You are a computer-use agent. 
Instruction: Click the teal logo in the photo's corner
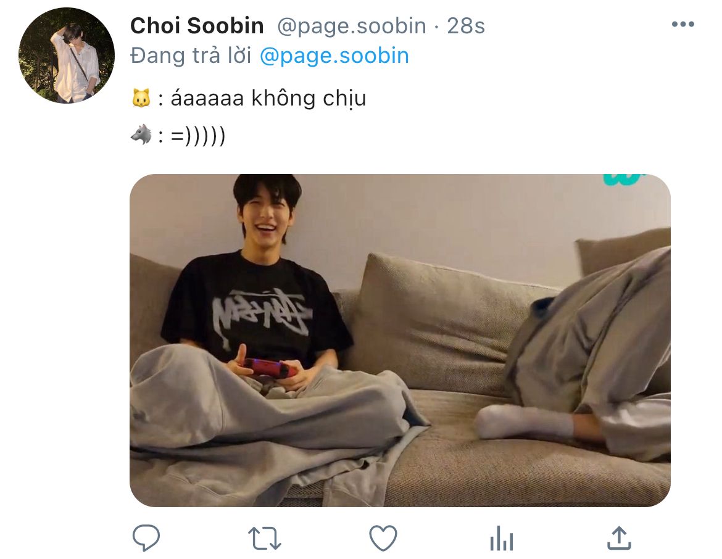coord(624,179)
